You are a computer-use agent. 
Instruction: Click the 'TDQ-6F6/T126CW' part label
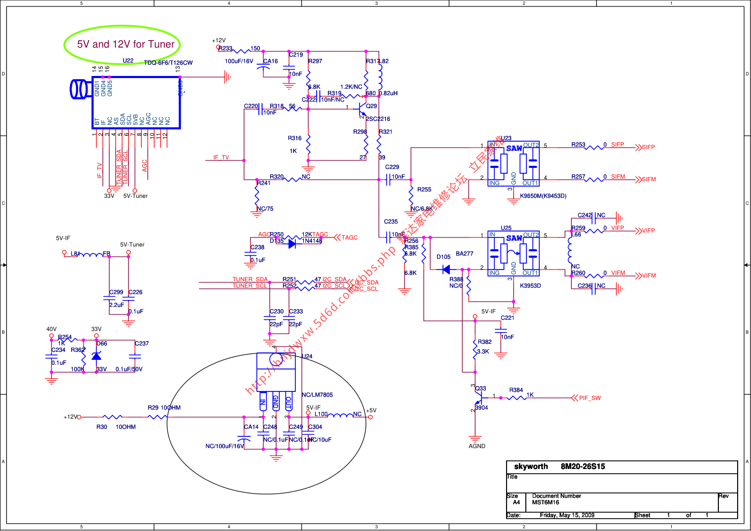[x=168, y=63]
